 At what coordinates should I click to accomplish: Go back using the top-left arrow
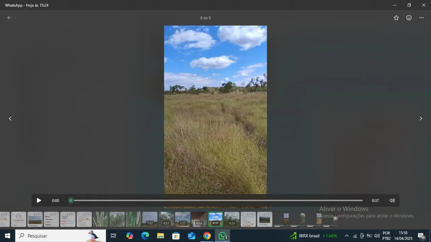9,18
